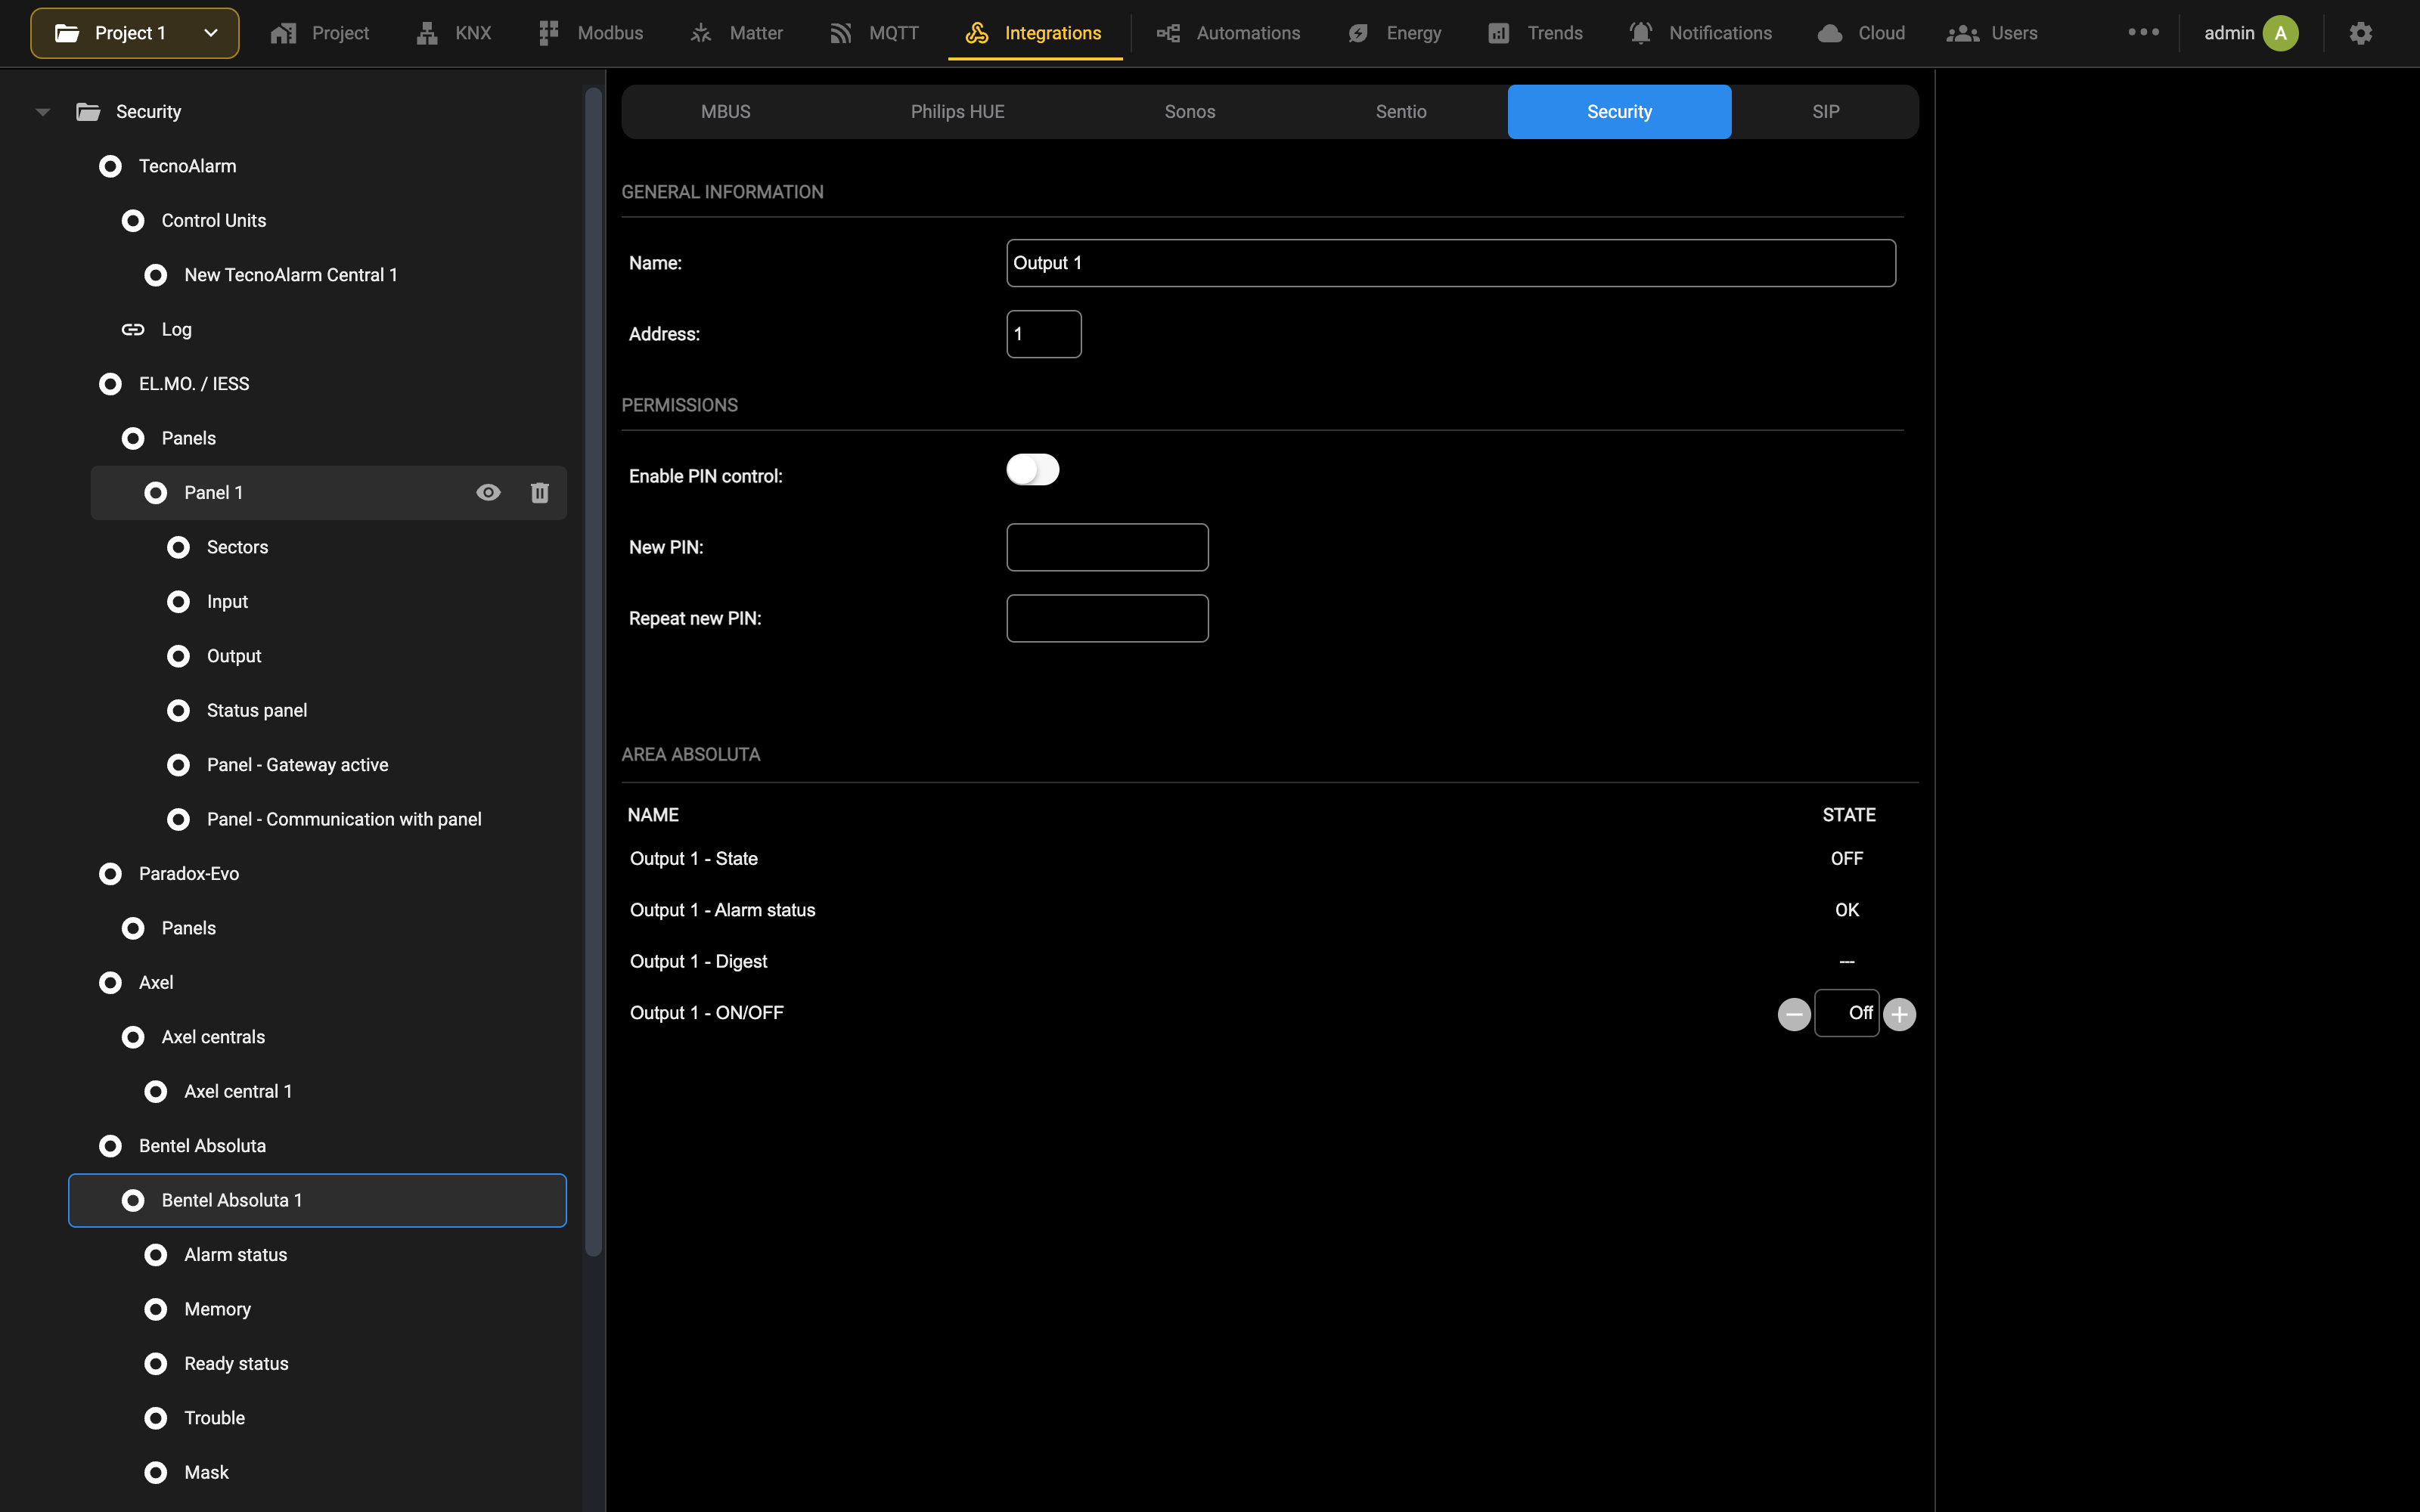2420x1512 pixels.
Task: Open the Project home section
Action: (x=320, y=33)
